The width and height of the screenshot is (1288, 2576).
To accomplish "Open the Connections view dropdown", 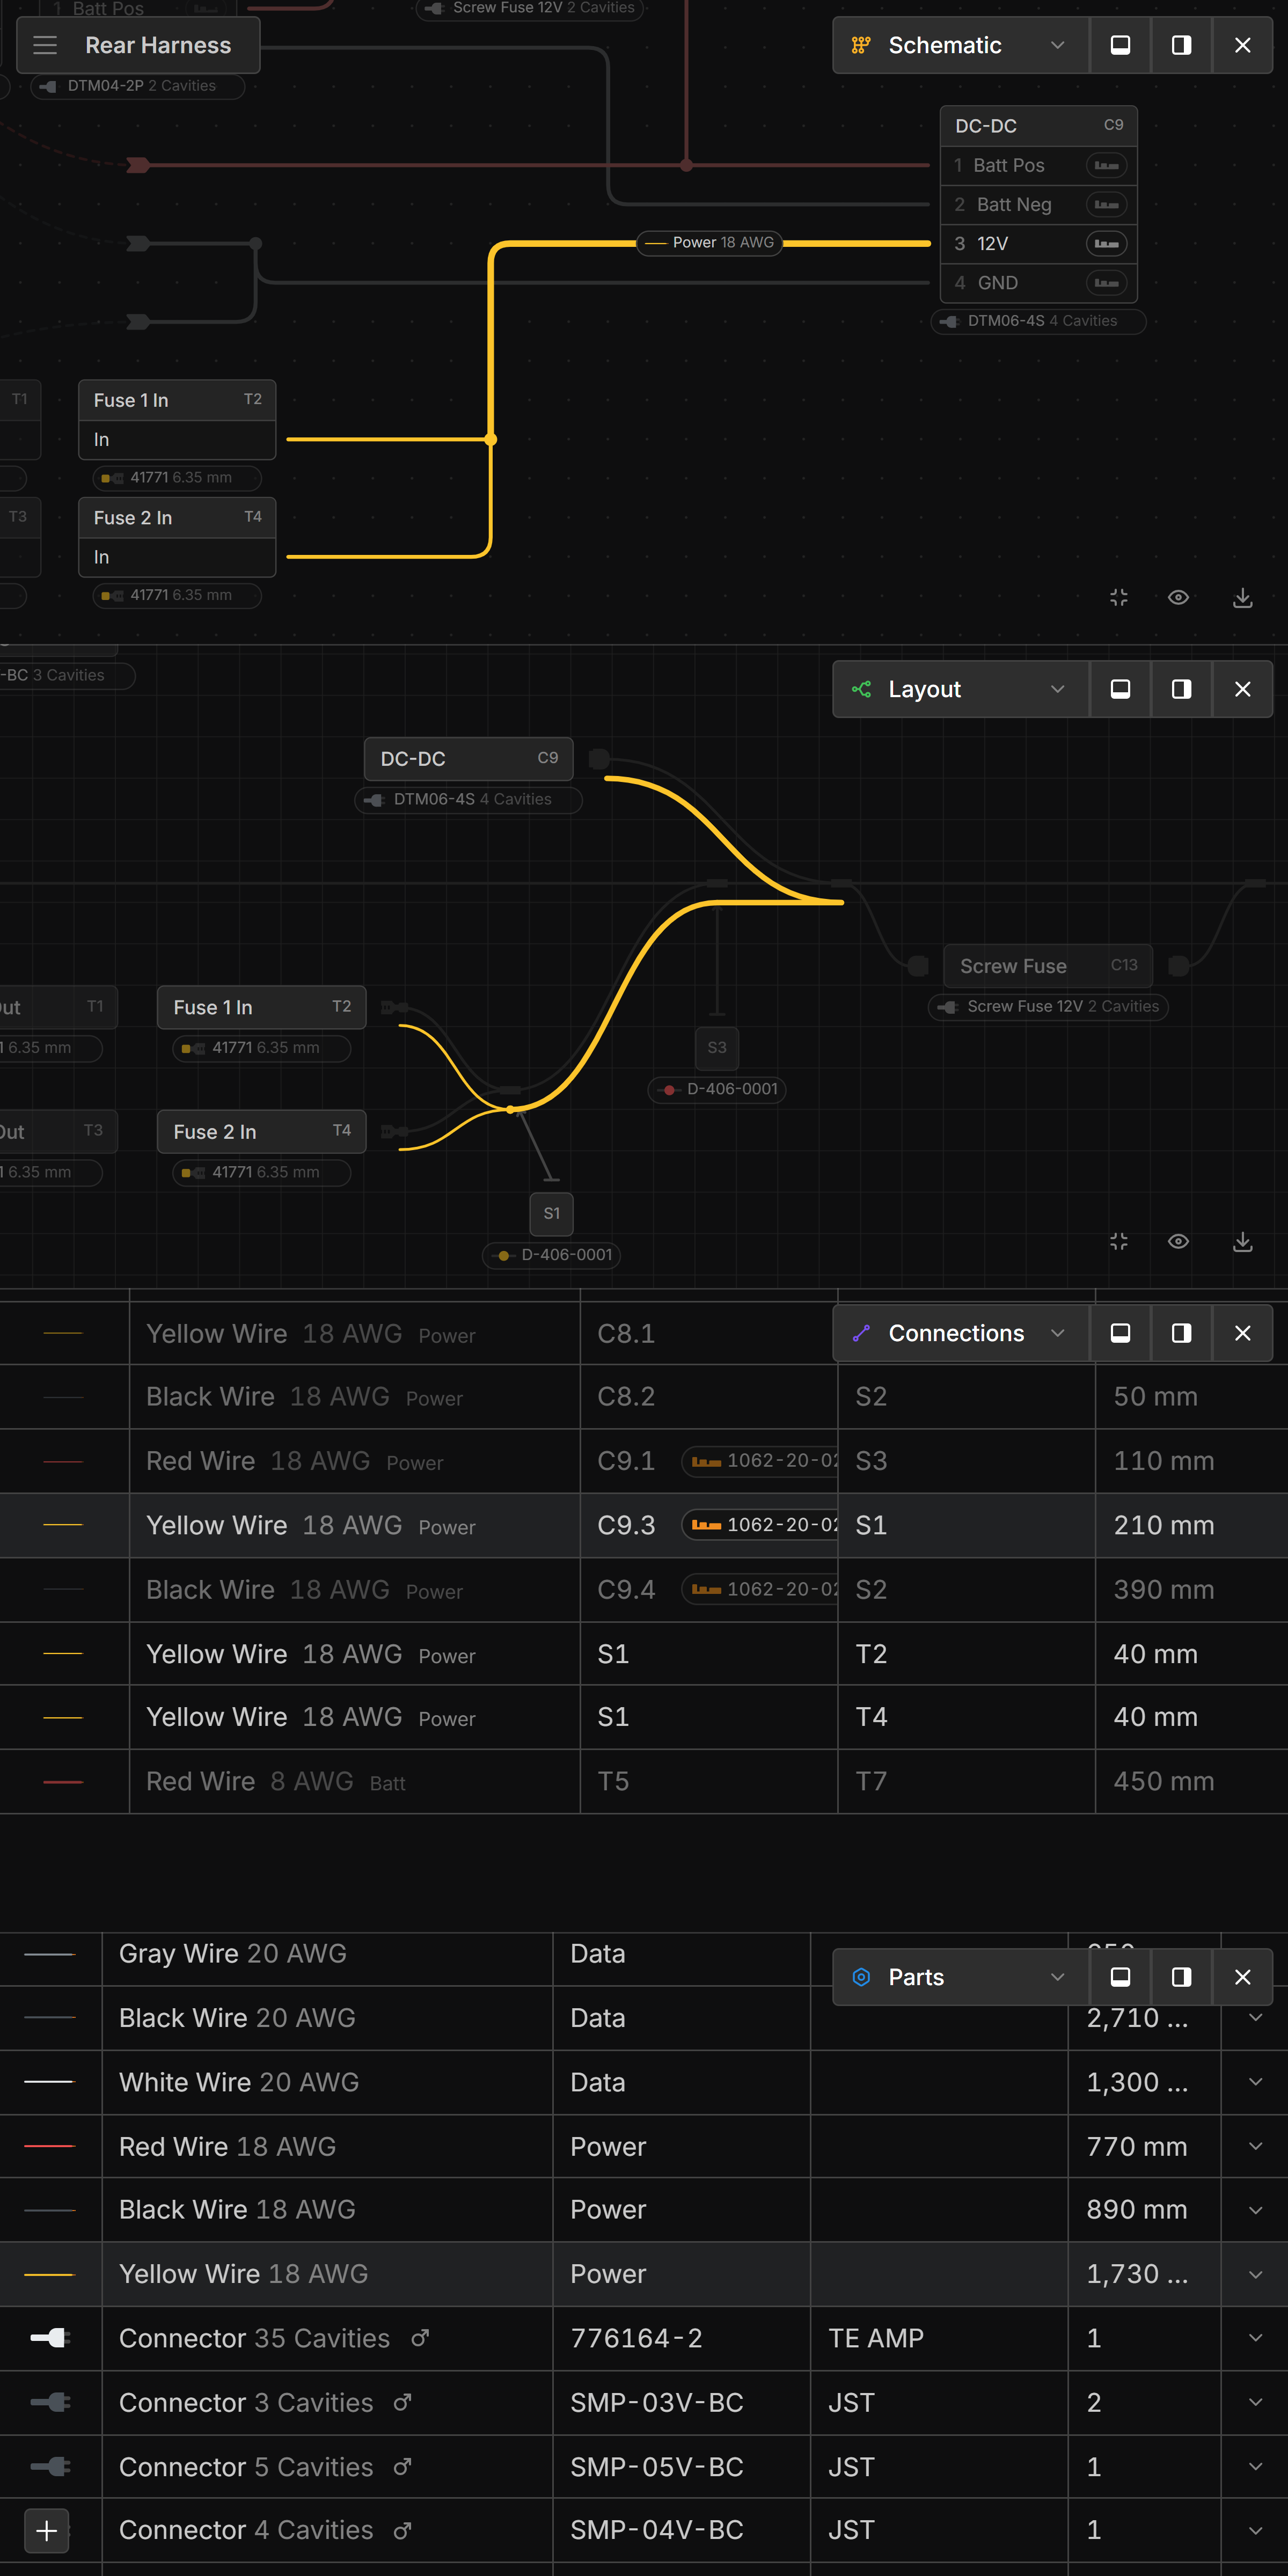I will point(1057,1333).
